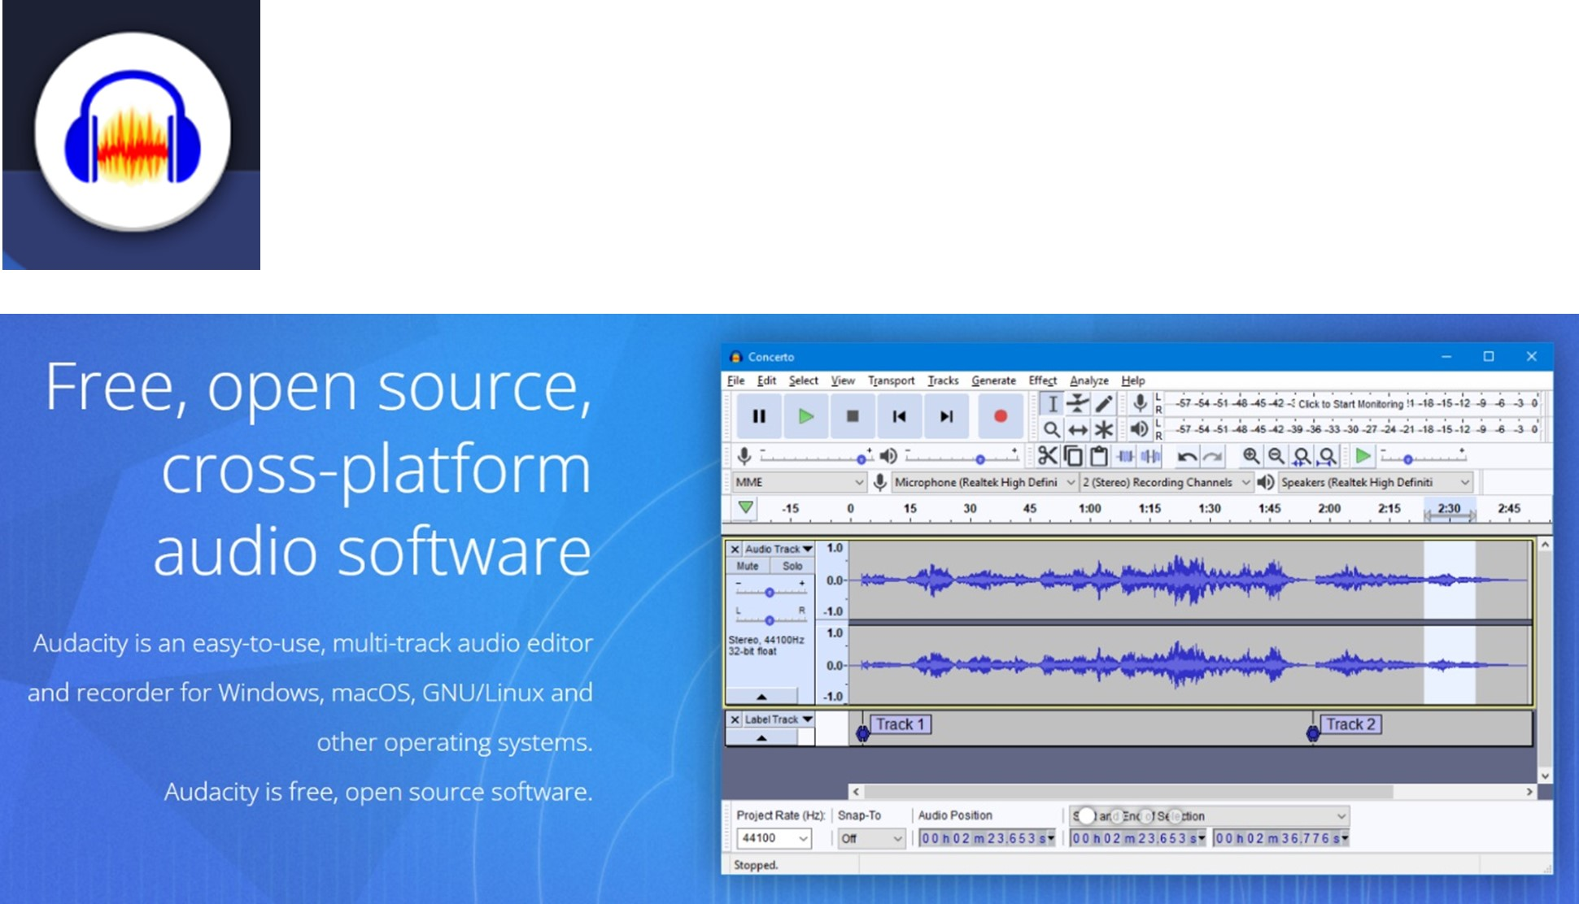Skip to start of the project
1579x904 pixels.
coord(899,416)
